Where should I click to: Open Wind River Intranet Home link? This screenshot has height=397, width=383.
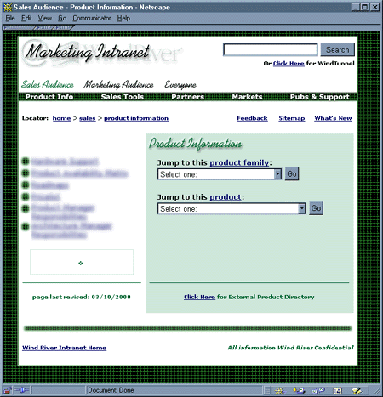65,348
